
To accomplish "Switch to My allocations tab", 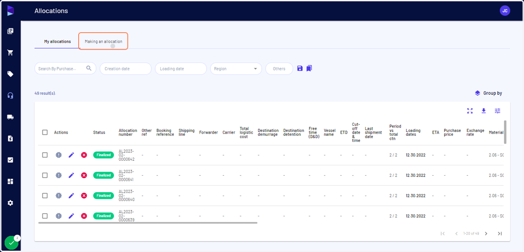I will click(57, 41).
